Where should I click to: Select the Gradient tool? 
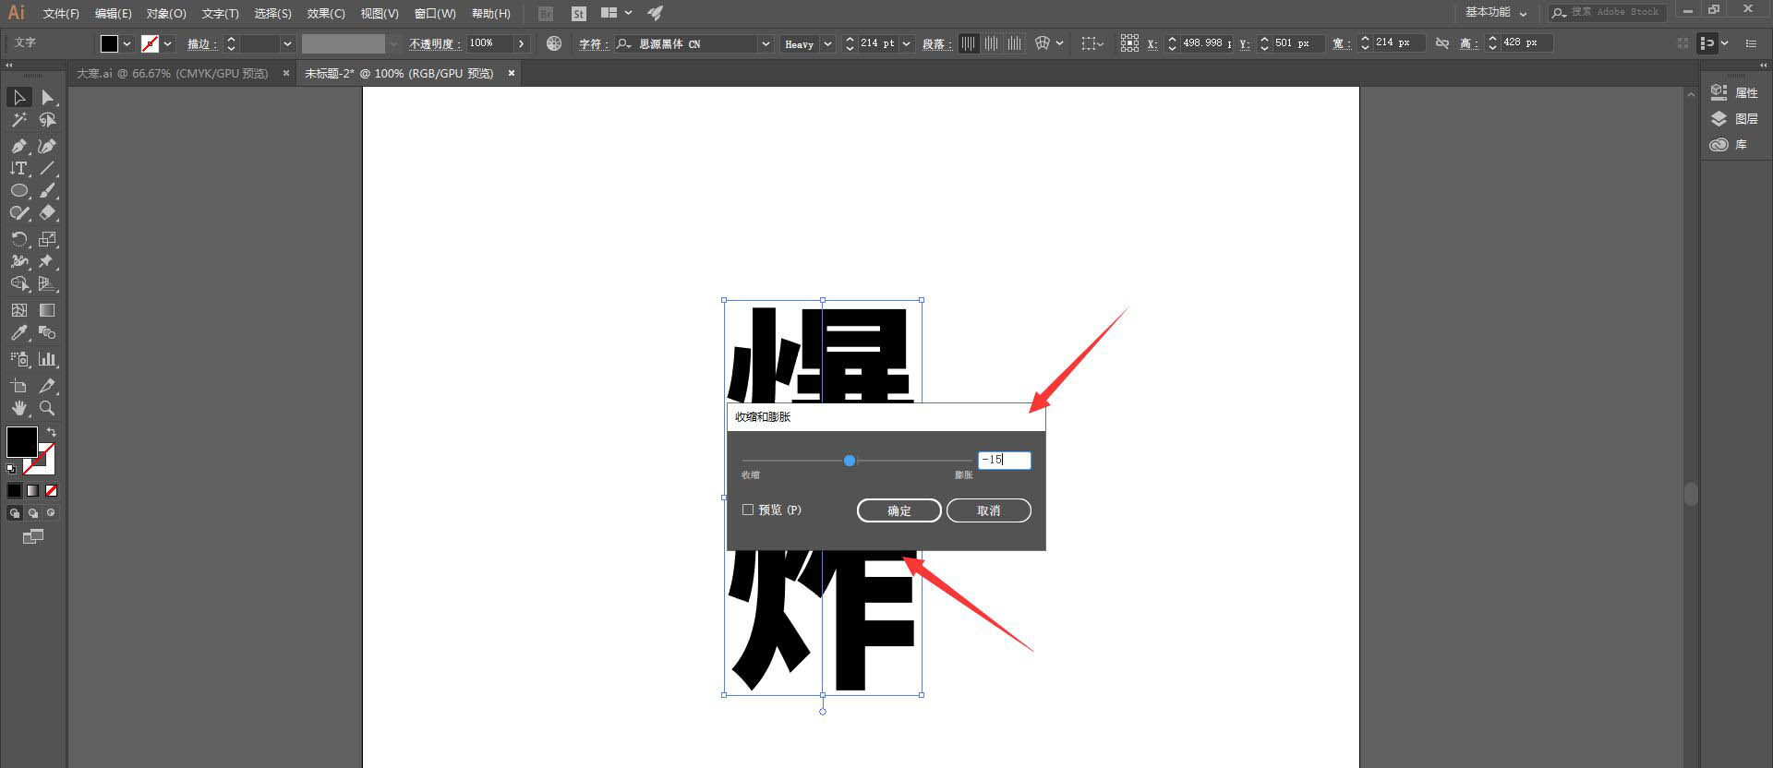[x=48, y=310]
